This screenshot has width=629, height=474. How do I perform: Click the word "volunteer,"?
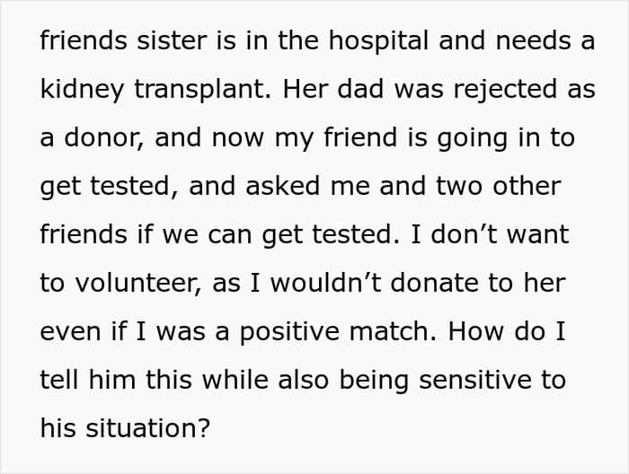[x=138, y=284]
